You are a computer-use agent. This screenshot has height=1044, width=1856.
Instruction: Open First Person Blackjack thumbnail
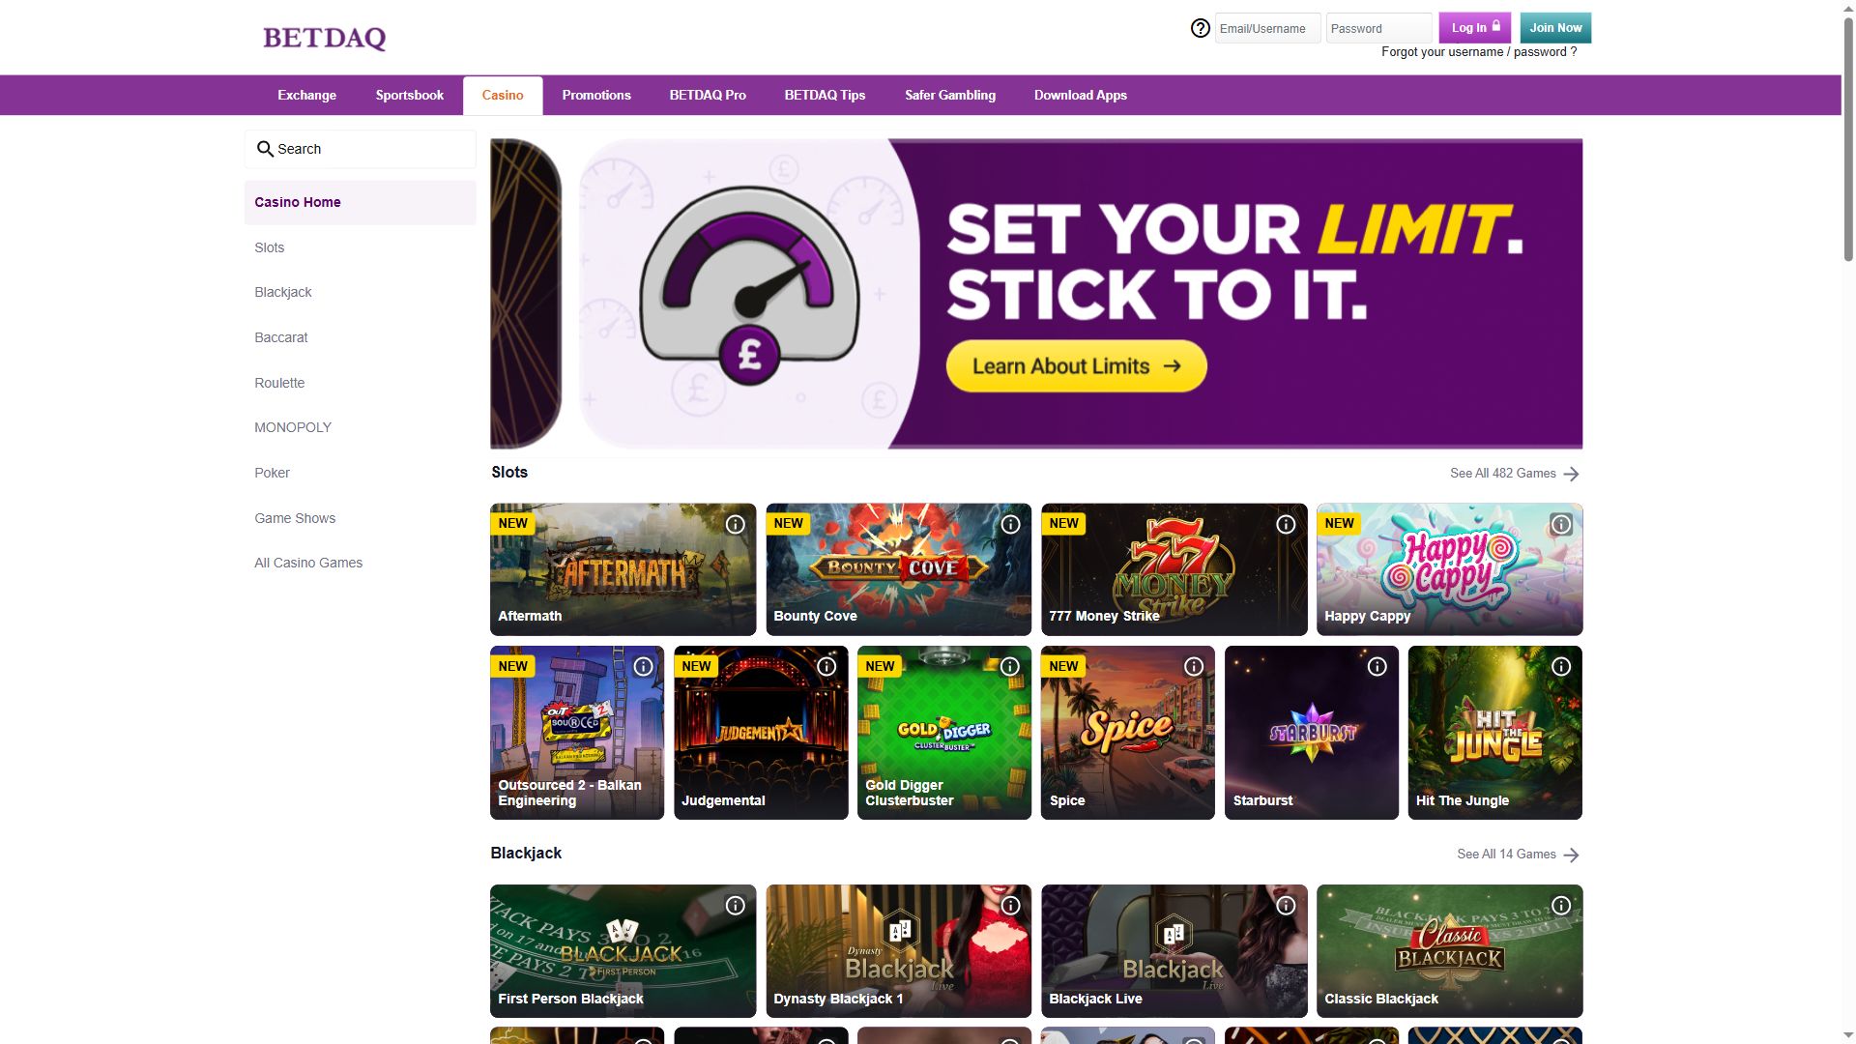pos(623,951)
